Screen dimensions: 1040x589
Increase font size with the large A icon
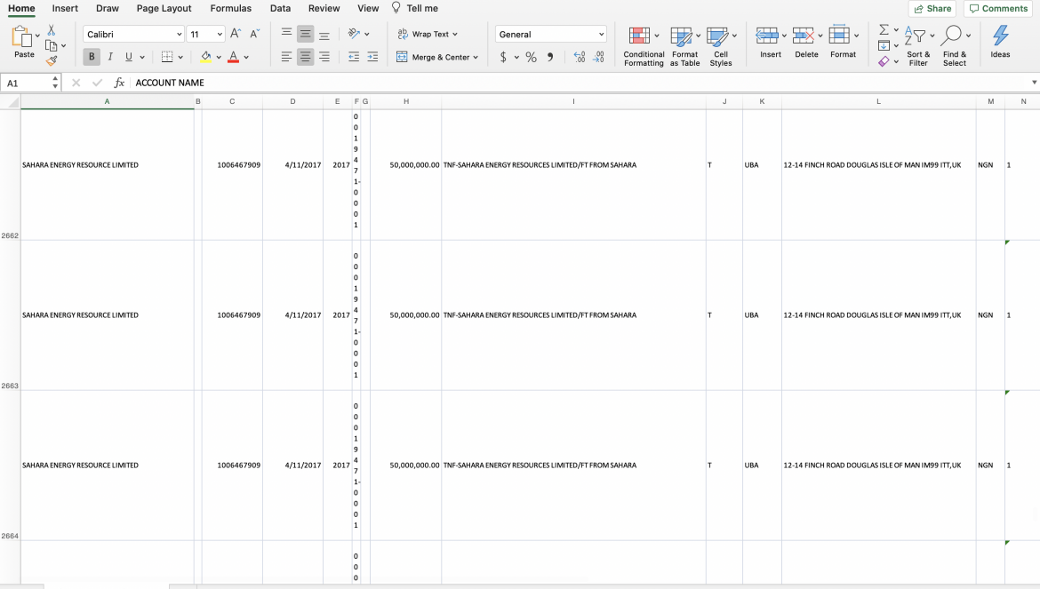click(x=236, y=34)
